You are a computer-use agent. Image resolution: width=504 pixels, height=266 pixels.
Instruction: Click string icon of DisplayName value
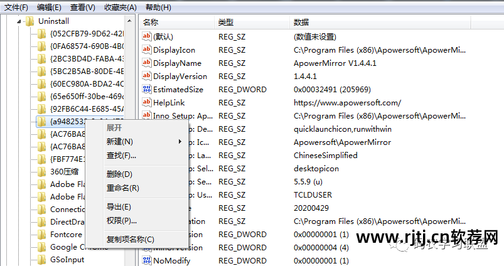pyautogui.click(x=147, y=63)
